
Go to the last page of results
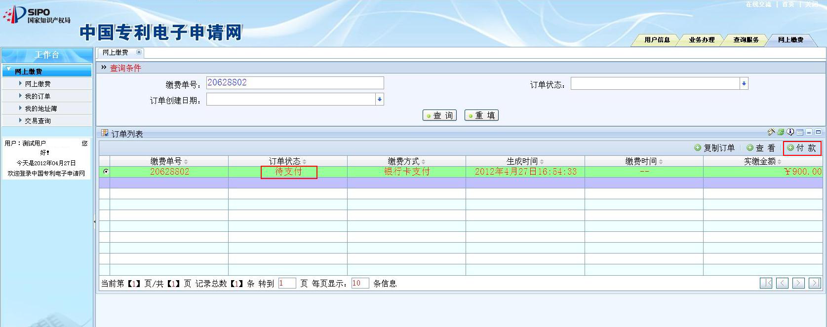click(815, 283)
